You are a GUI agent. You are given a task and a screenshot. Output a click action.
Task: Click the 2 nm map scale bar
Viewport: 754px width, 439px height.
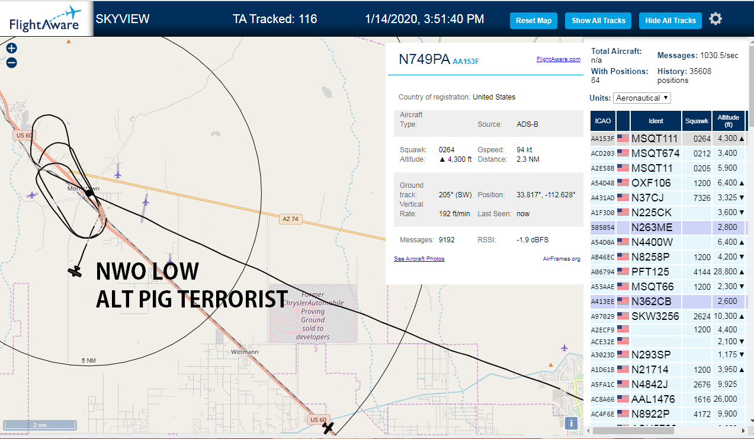pos(40,425)
